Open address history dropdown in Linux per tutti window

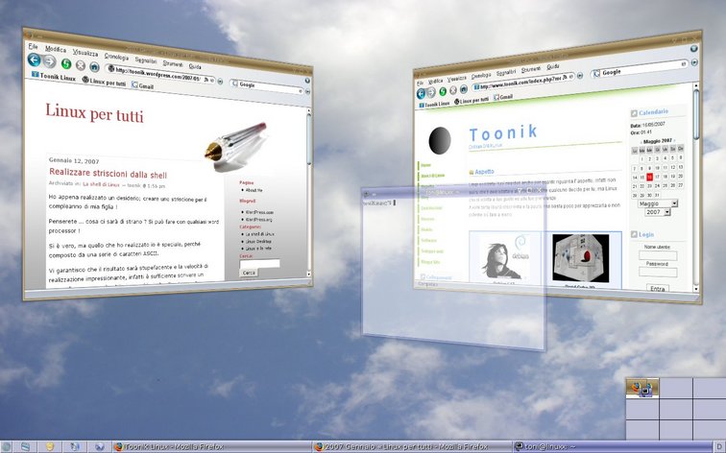click(x=212, y=81)
